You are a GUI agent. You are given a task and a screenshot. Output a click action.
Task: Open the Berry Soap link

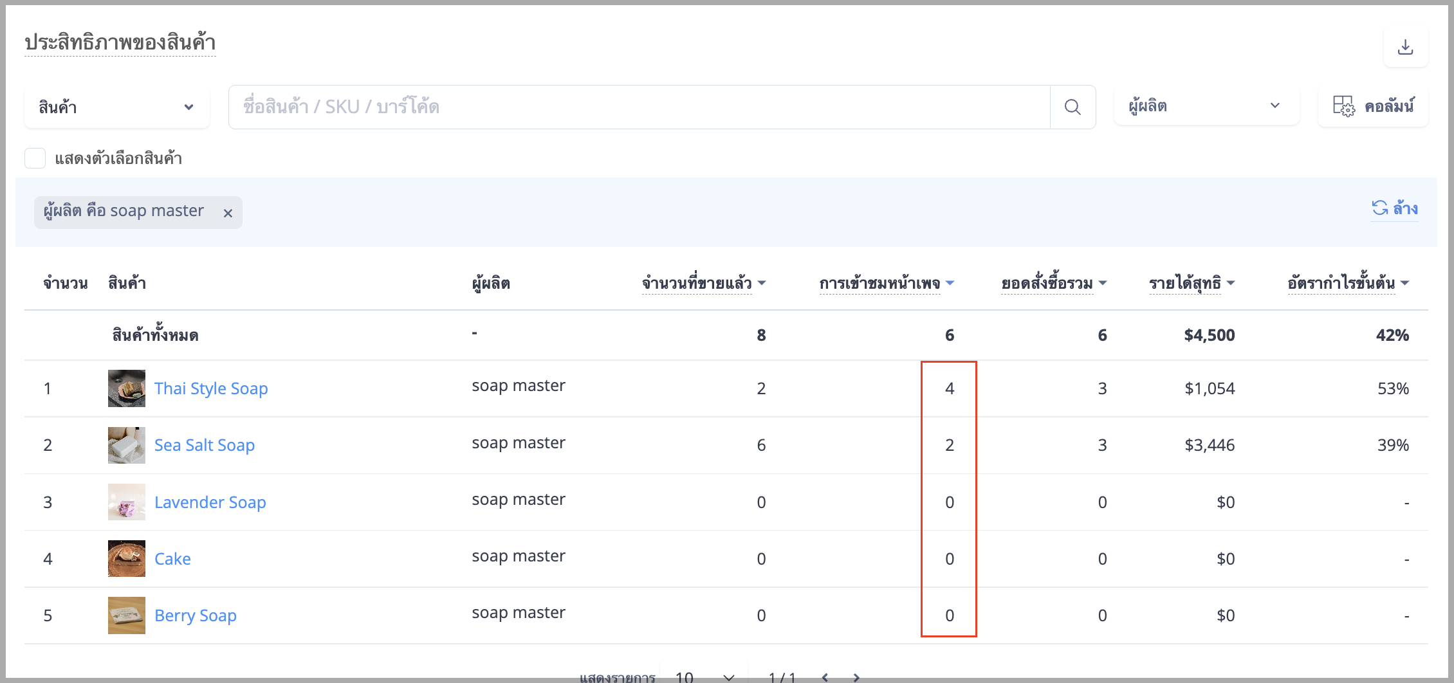(x=196, y=615)
